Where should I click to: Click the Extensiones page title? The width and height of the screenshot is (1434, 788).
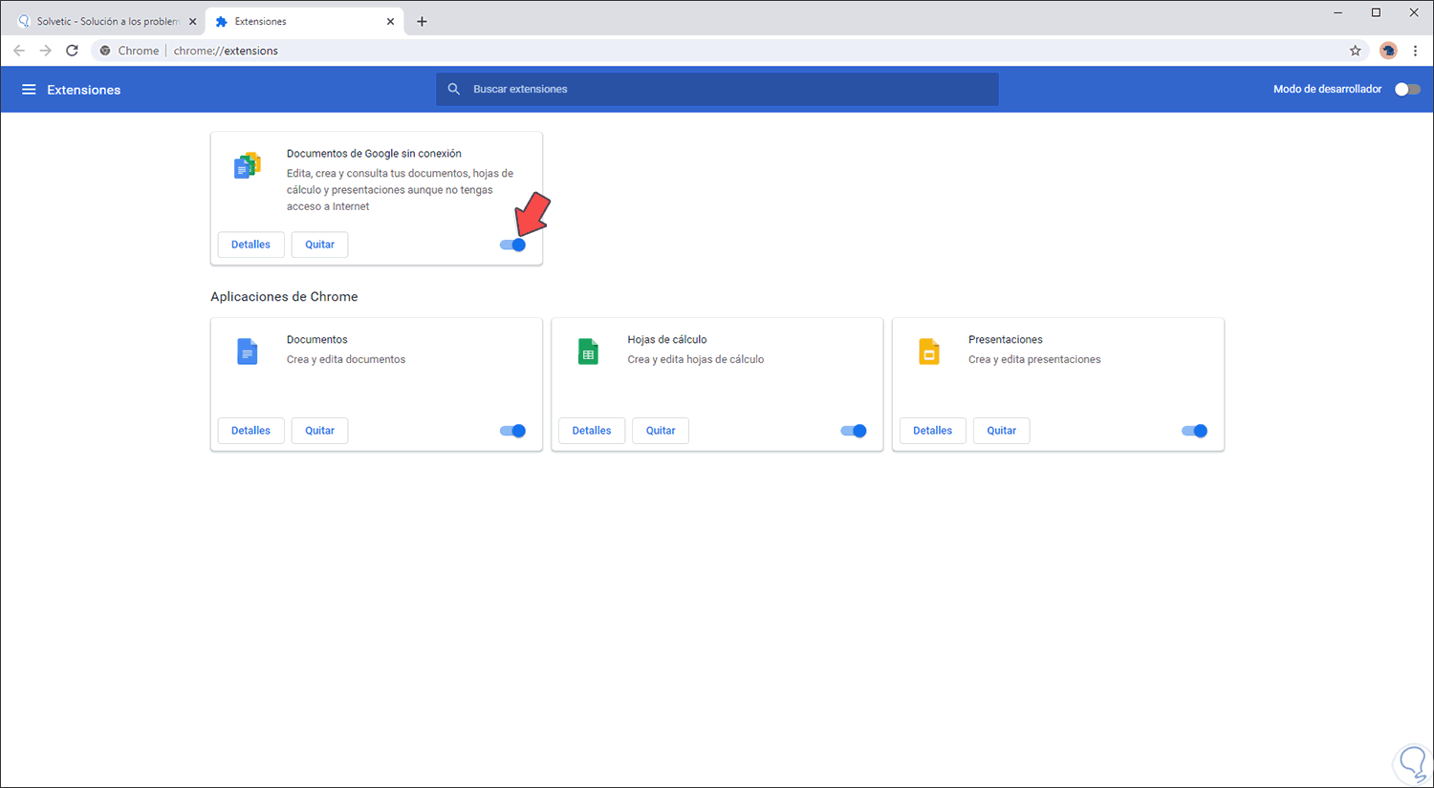[84, 90]
